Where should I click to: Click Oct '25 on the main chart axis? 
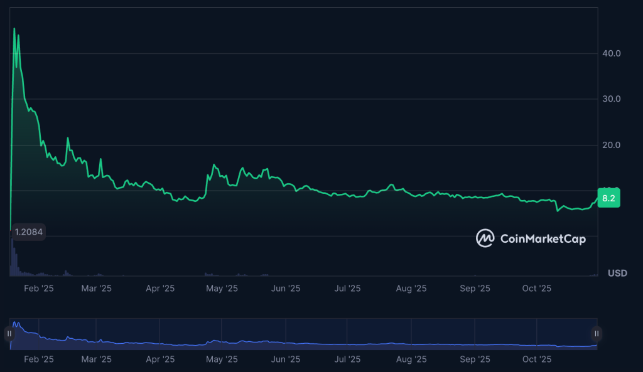tap(536, 289)
